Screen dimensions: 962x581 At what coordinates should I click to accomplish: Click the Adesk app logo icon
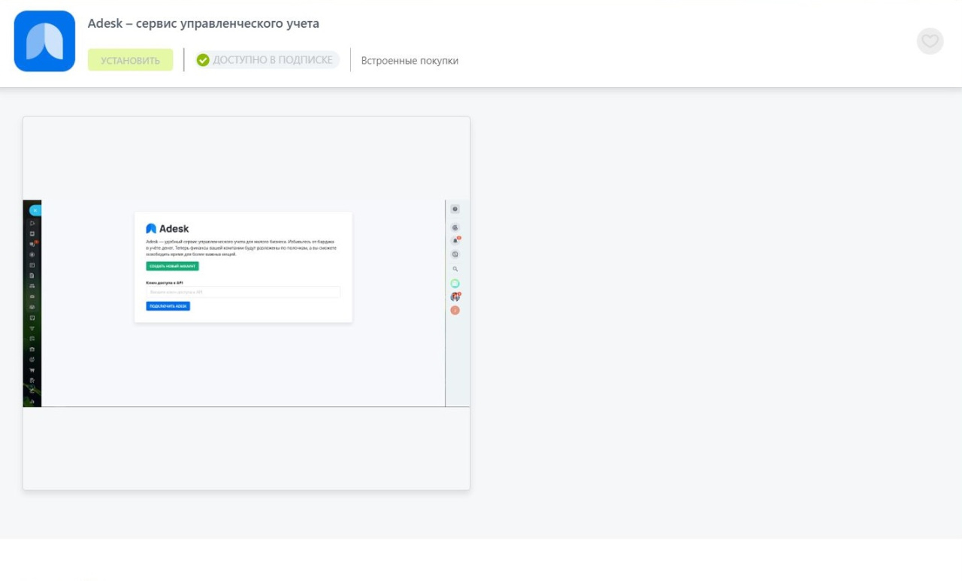pos(44,41)
